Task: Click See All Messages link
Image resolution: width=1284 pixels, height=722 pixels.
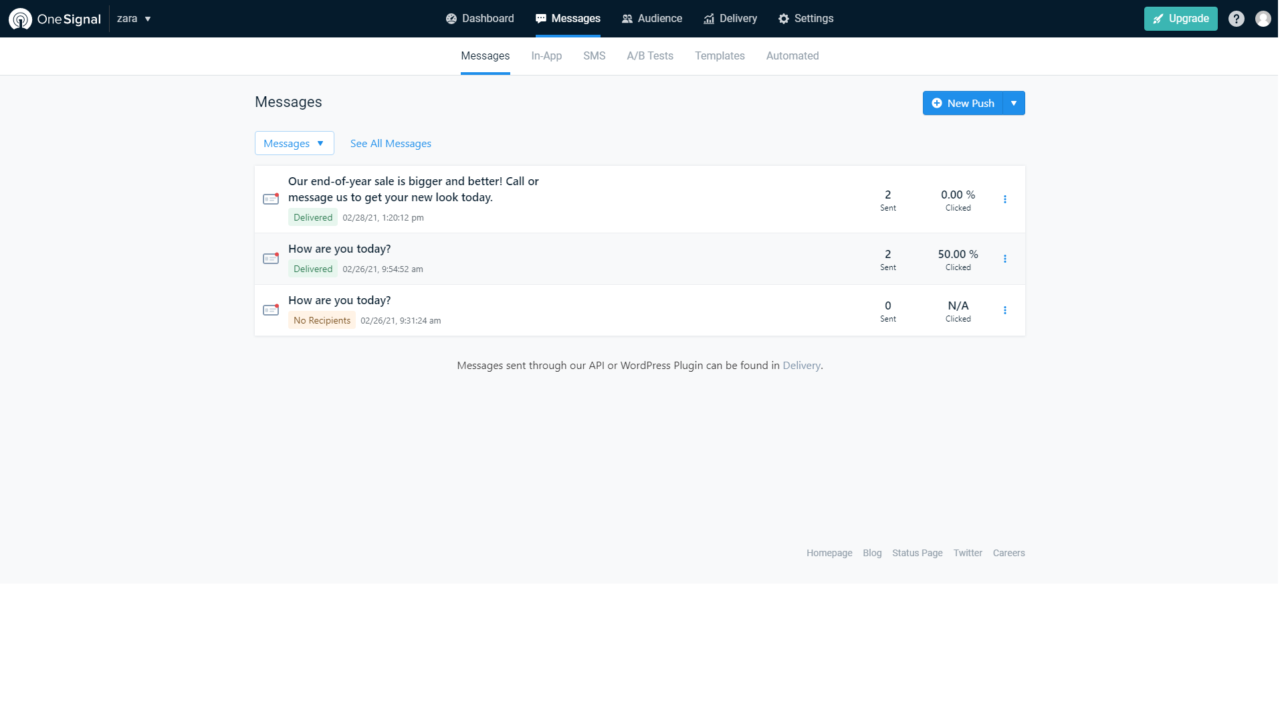Action: point(391,144)
